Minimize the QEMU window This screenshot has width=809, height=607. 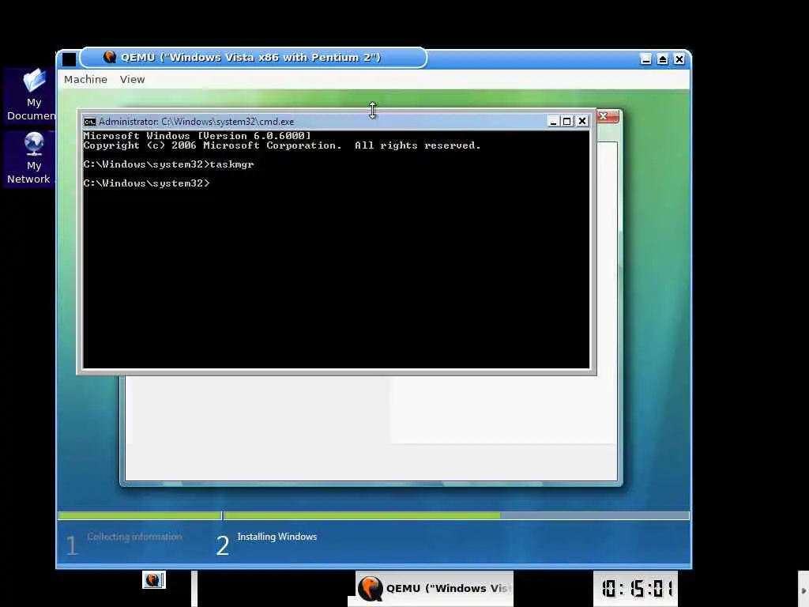pos(645,59)
